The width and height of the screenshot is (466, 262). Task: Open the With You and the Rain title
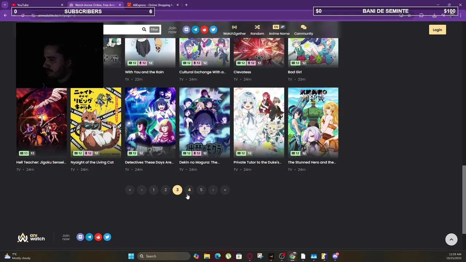coord(144,72)
